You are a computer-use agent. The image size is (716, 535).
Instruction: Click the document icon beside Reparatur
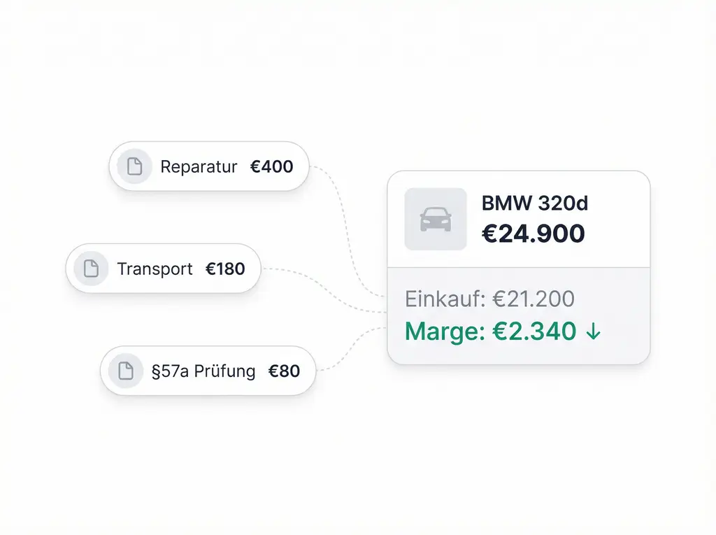pos(134,166)
